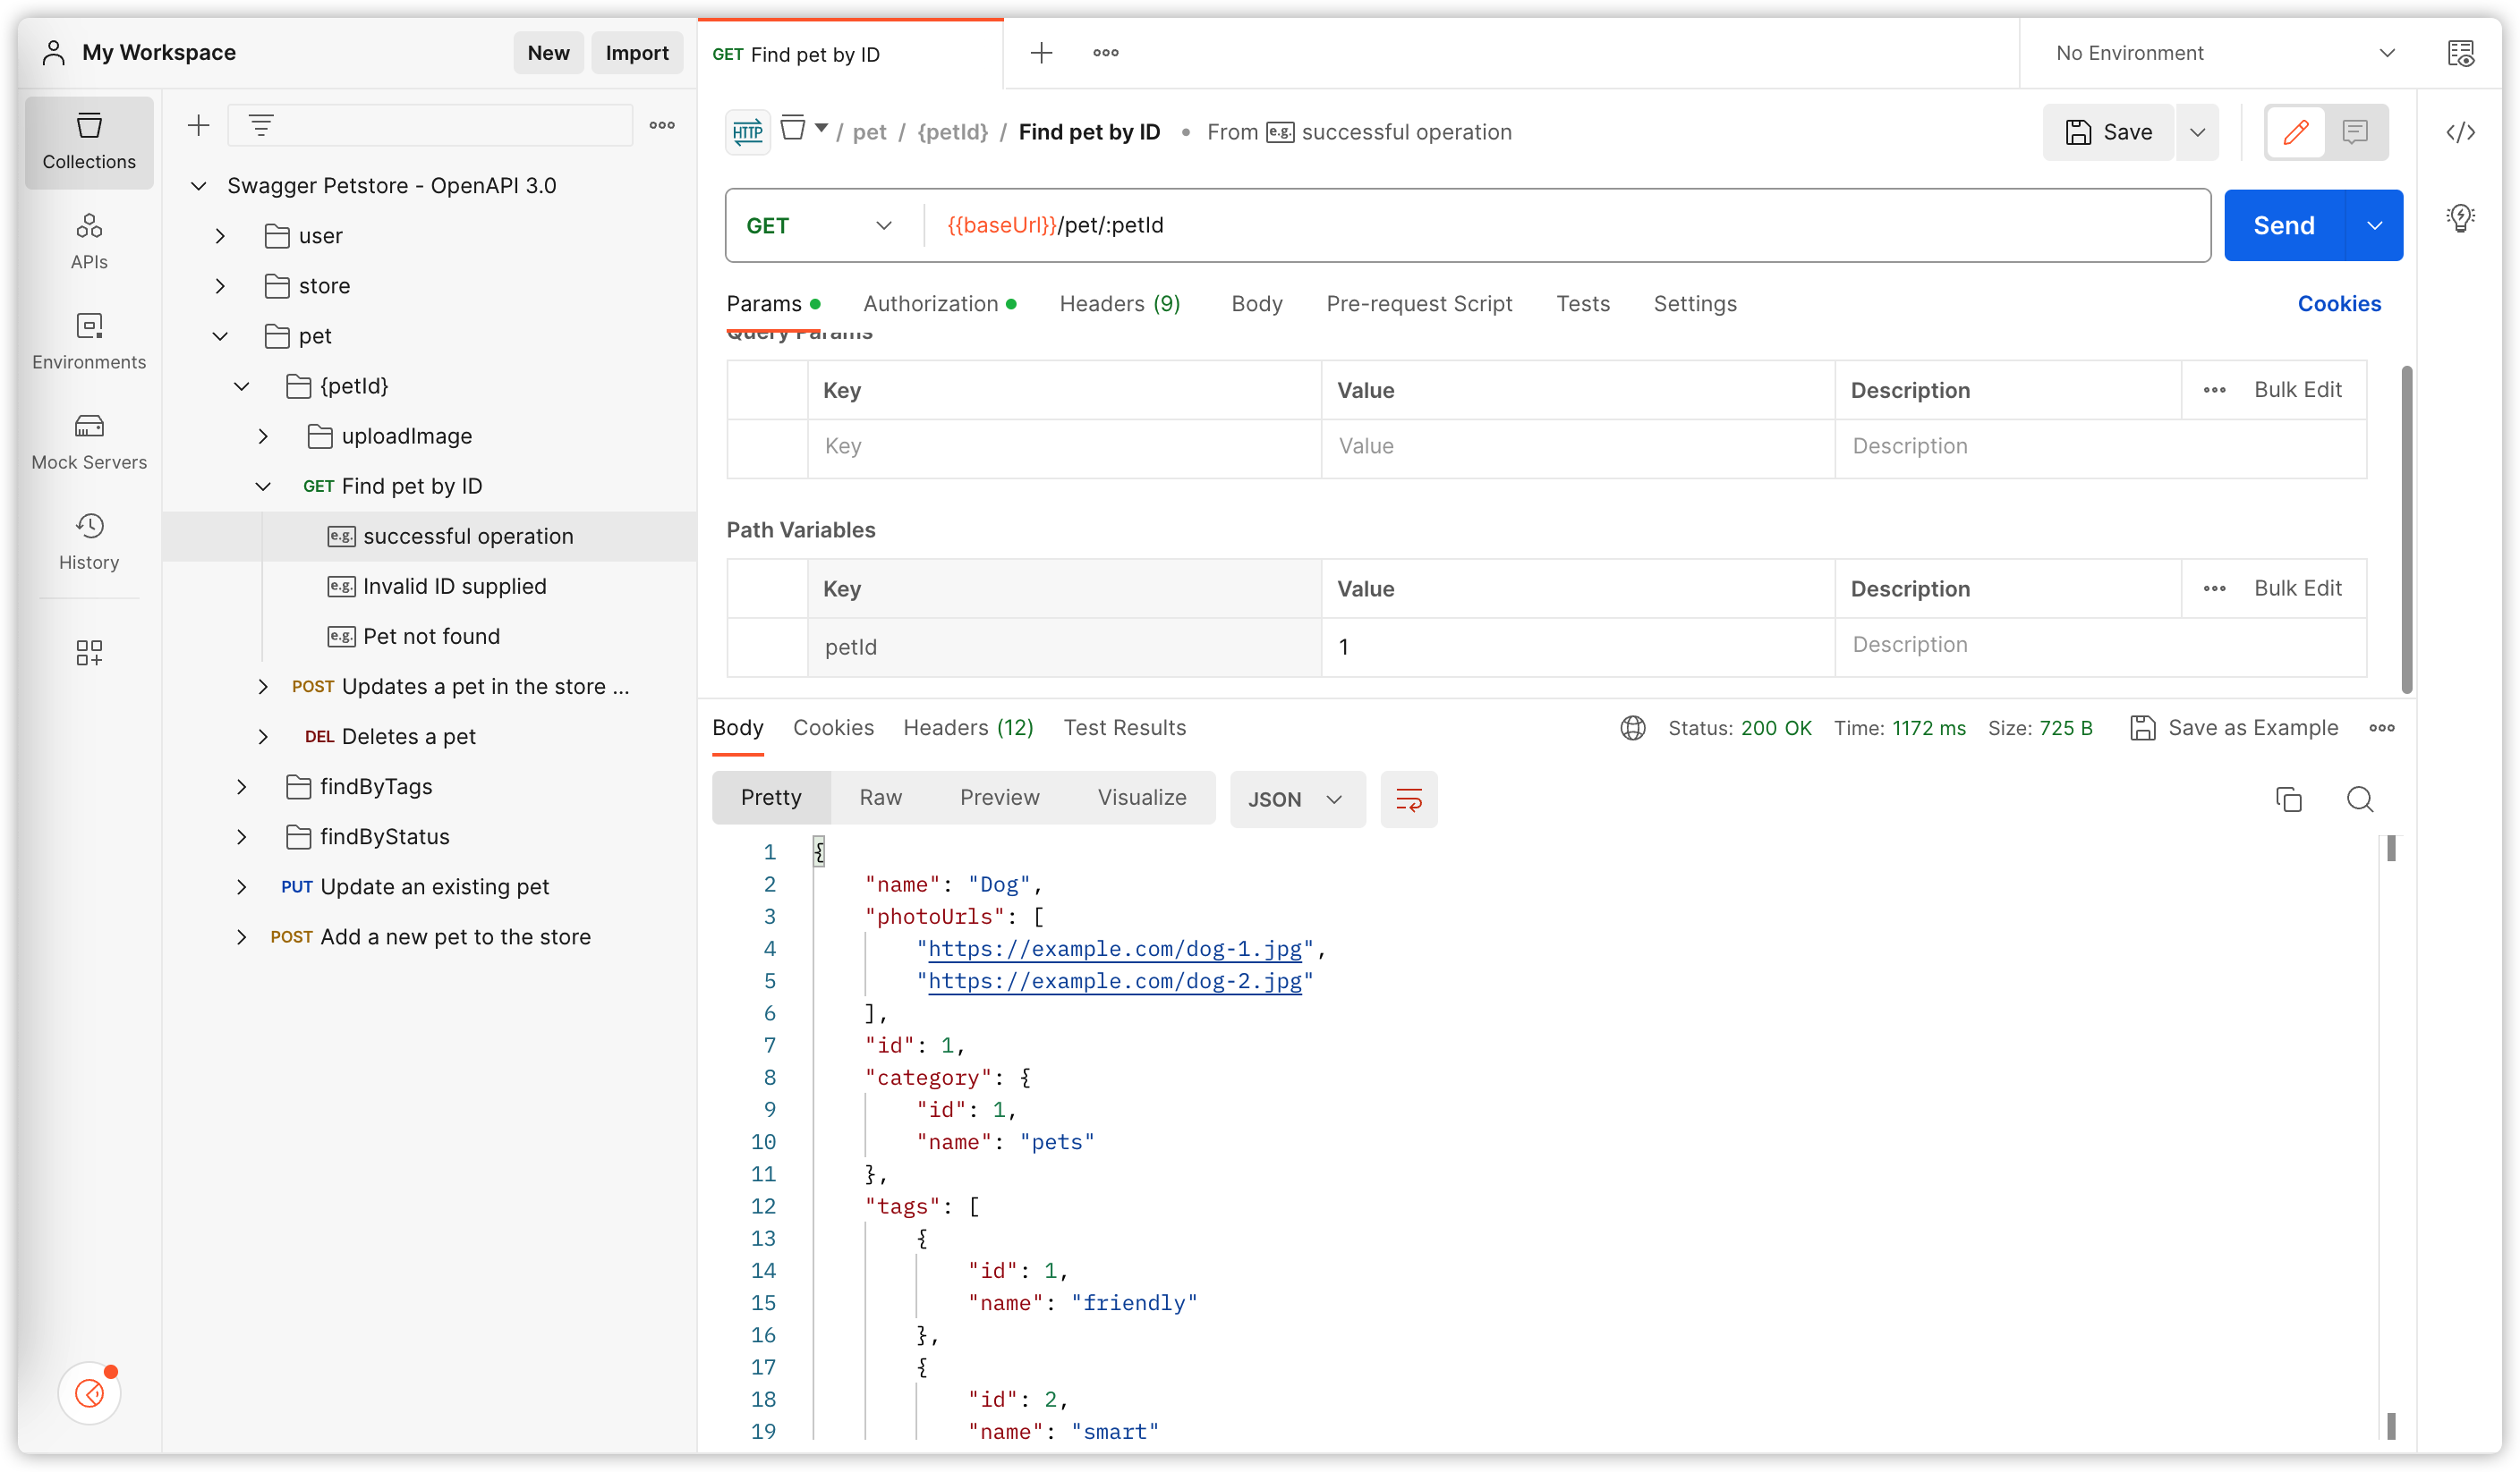The height and width of the screenshot is (1472, 2520).
Task: Click the code snippet icon on the right
Action: (2460, 131)
